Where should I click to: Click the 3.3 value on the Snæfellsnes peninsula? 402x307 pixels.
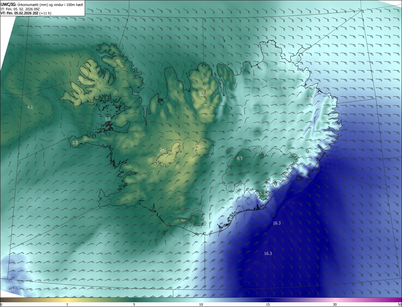click(x=75, y=143)
